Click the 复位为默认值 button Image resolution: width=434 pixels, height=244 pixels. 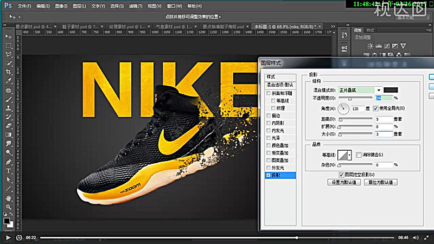click(381, 182)
